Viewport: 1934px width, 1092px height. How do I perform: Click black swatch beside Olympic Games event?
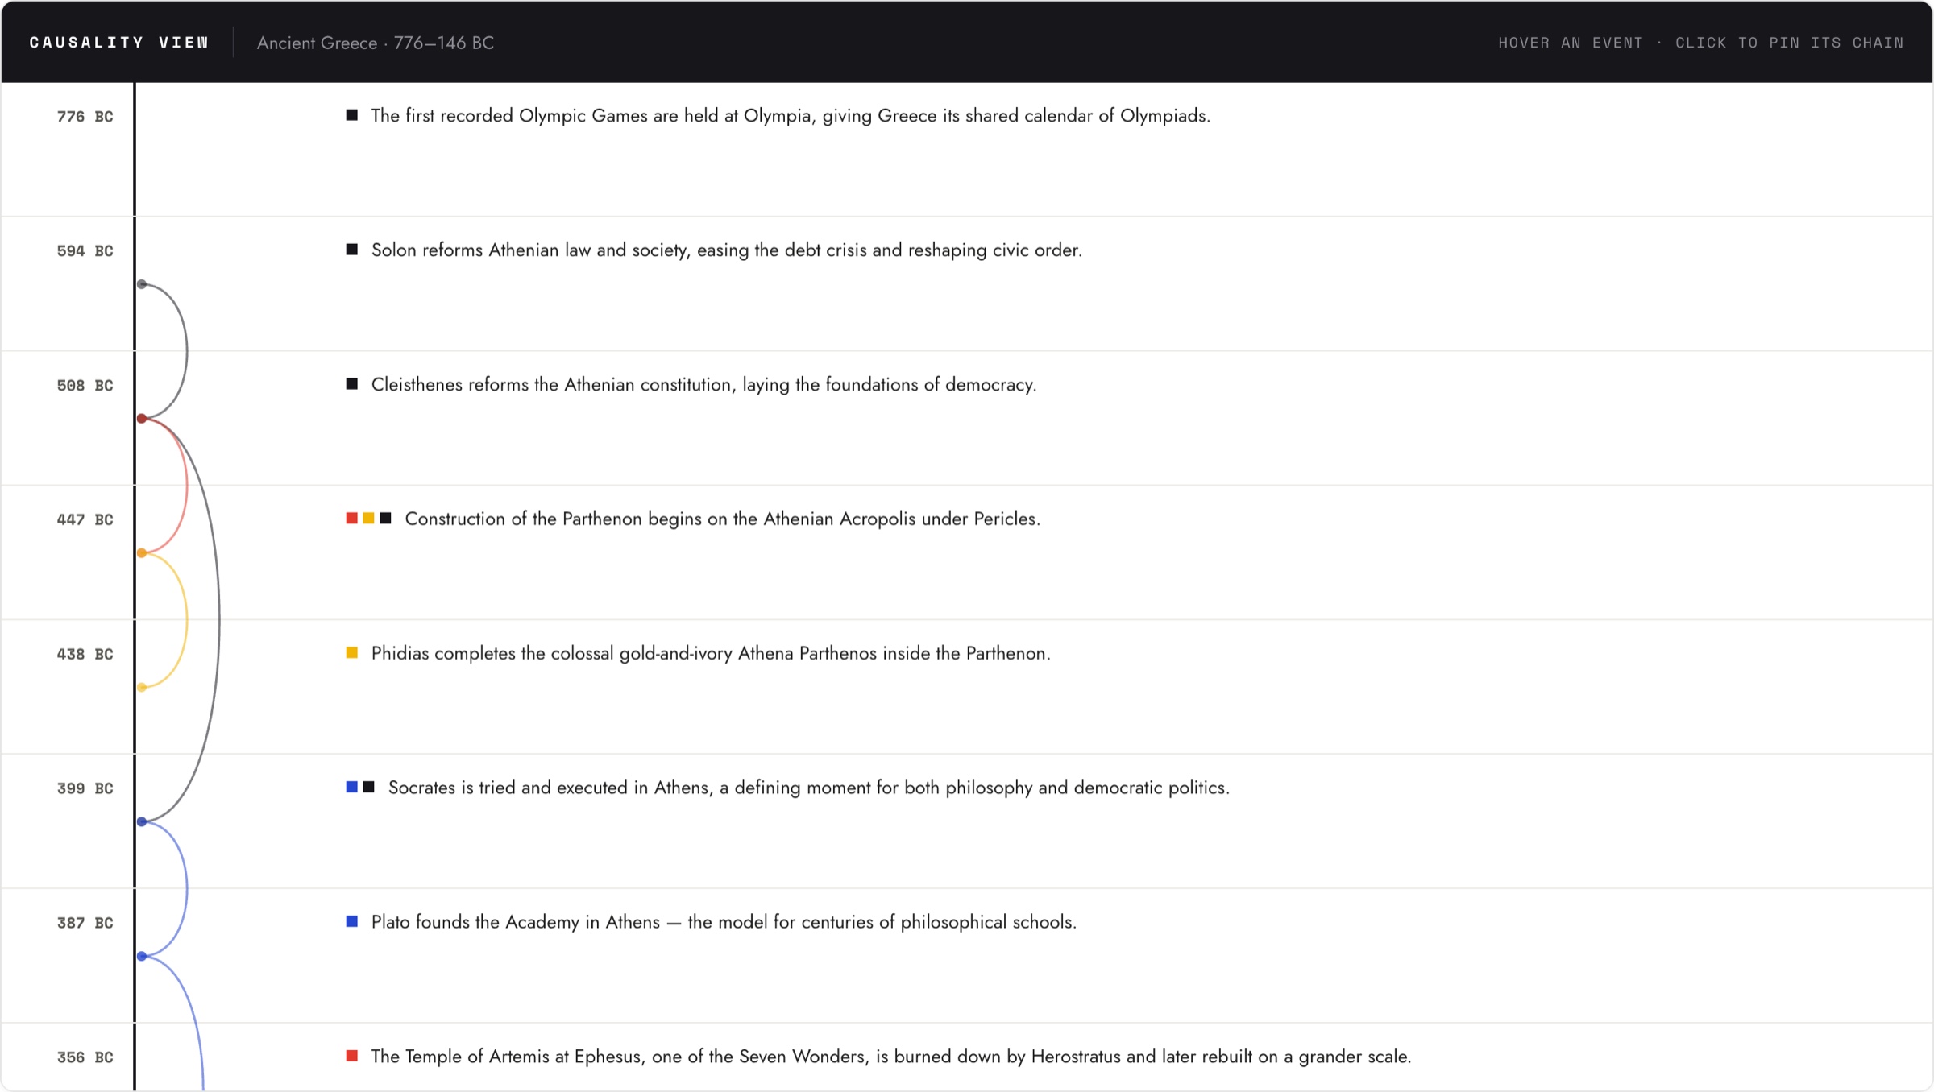point(352,115)
